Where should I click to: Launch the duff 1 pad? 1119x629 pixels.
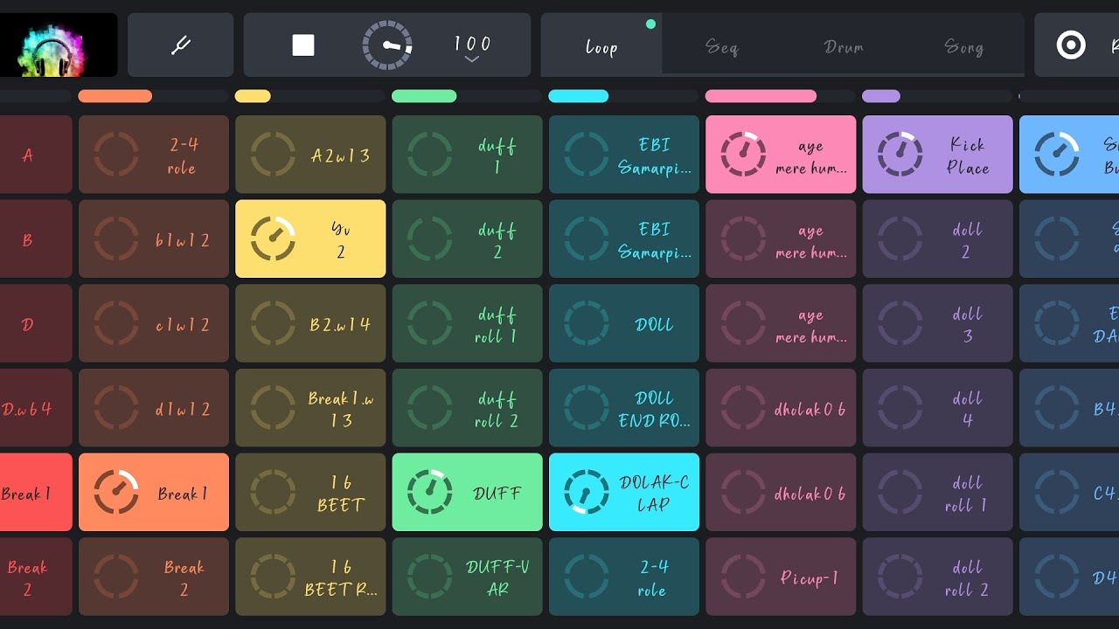[x=467, y=155]
